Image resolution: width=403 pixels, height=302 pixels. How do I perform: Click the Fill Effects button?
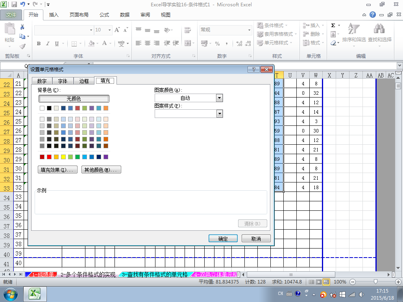coord(57,170)
